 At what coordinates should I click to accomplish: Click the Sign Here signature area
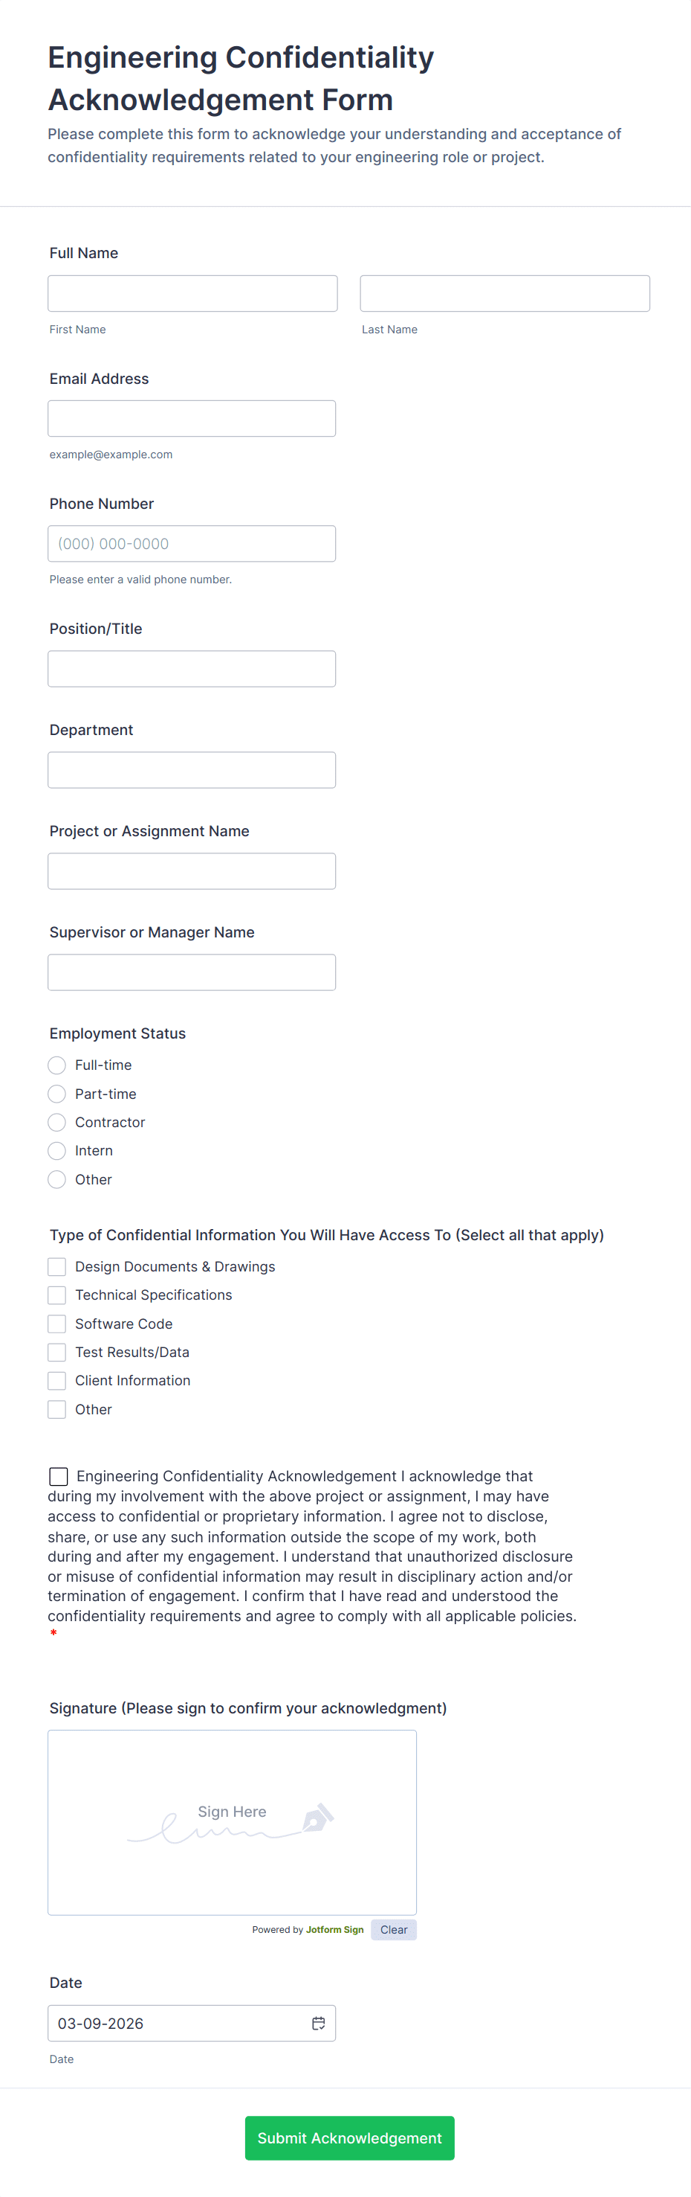pos(232,1822)
